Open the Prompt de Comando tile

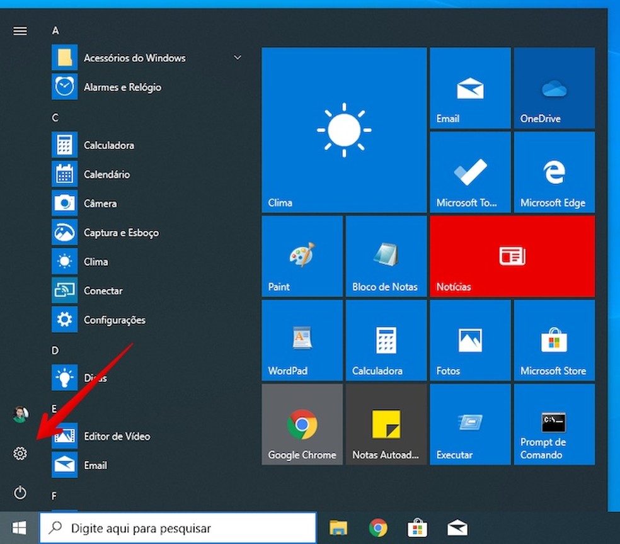554,424
